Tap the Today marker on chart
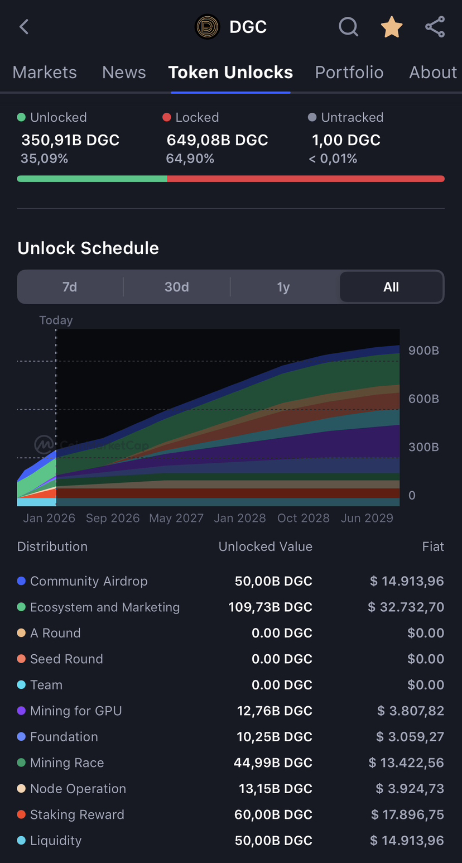 click(x=56, y=320)
